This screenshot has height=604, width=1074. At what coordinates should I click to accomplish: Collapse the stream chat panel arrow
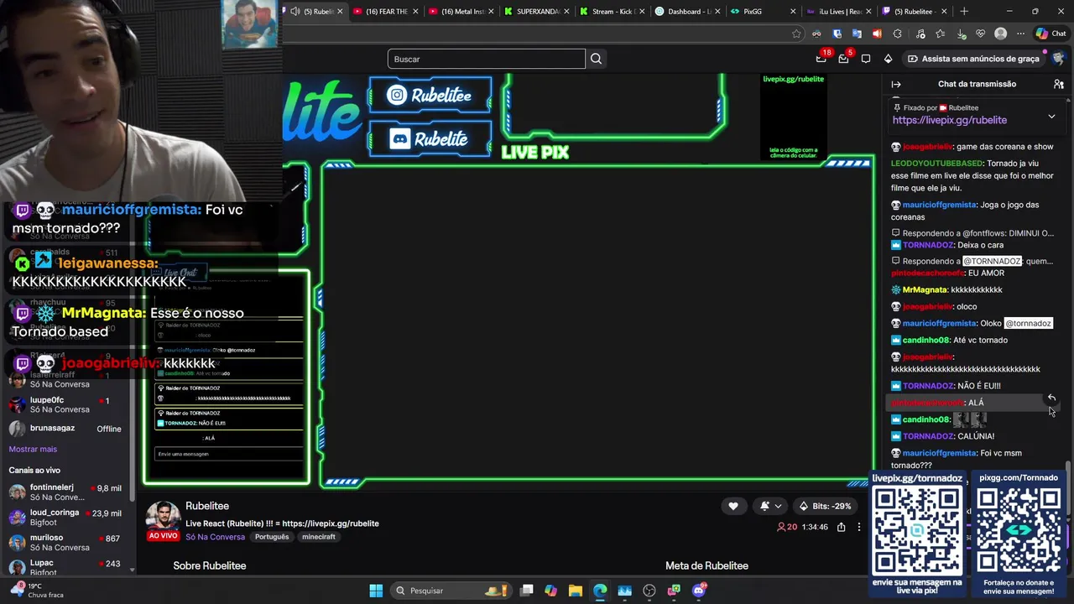(x=895, y=84)
